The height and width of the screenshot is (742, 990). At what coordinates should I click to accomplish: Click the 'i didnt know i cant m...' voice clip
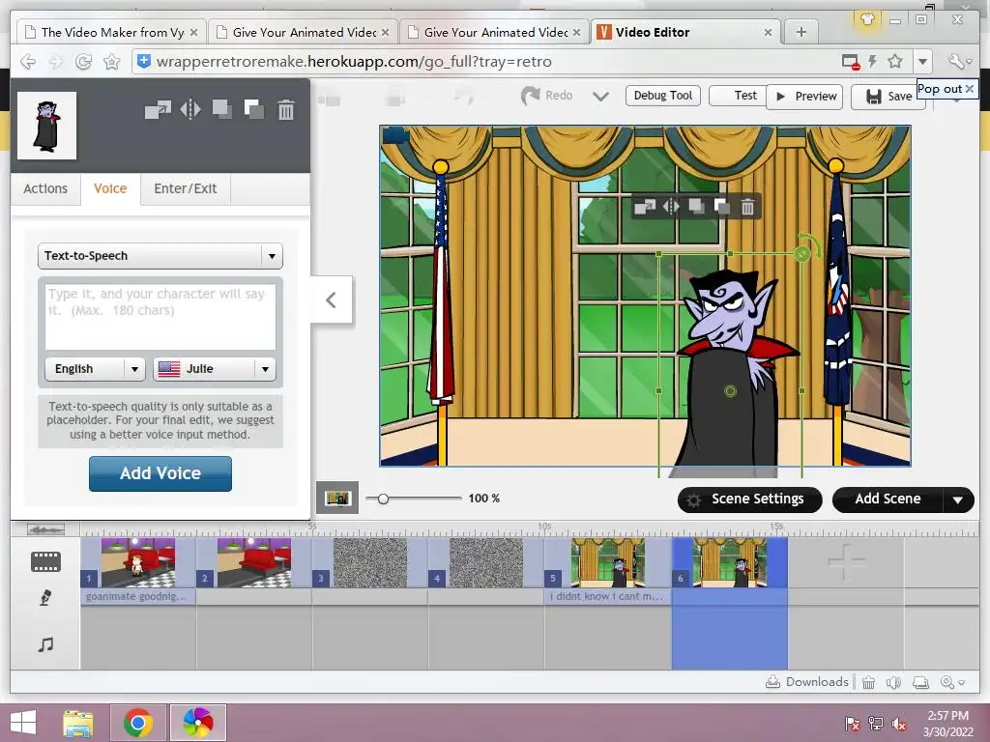[x=608, y=597]
